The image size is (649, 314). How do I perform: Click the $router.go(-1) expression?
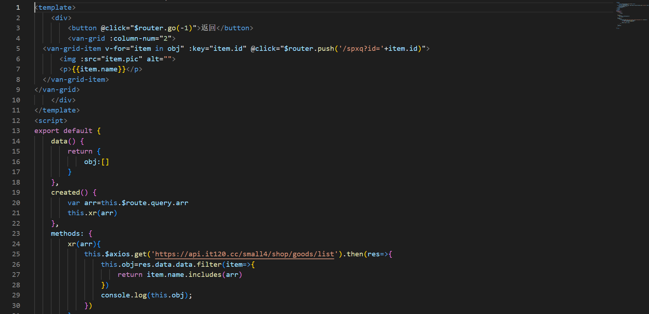pyautogui.click(x=163, y=28)
